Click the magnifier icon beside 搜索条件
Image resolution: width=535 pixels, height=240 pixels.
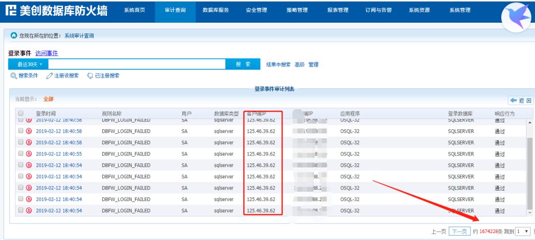[13, 76]
